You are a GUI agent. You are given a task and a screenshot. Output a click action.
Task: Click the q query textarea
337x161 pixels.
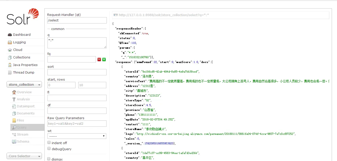pyautogui.click(x=77, y=43)
